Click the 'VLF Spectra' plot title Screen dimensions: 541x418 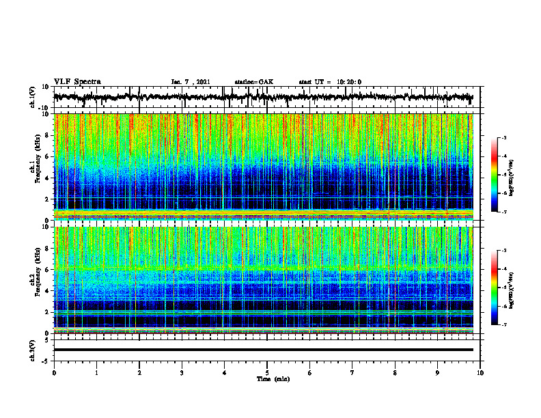(77, 81)
